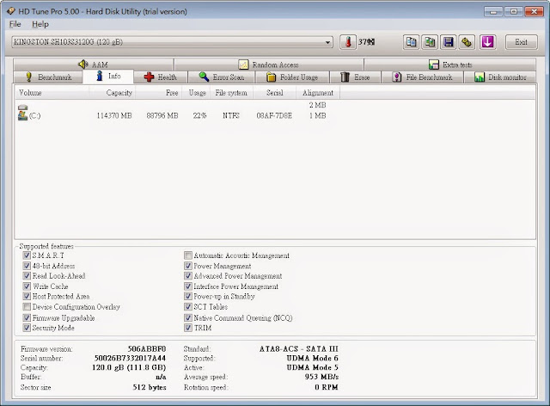Screen dimensions: 550x406
Task: Save screenshot with floppy disk icon
Action: coord(449,42)
